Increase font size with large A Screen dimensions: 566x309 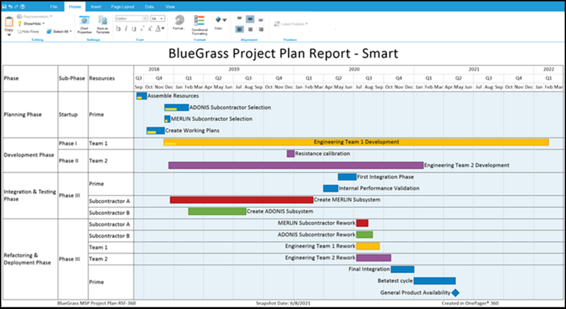click(150, 28)
